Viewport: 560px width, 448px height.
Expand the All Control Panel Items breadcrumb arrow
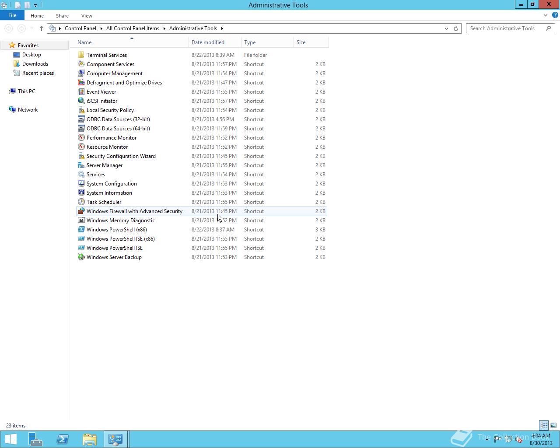[164, 28]
